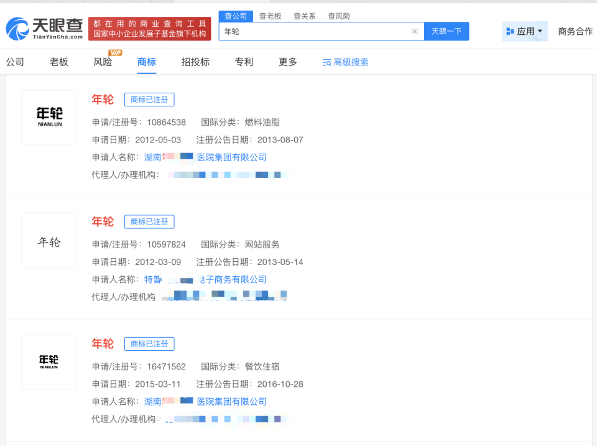Screen dimensions: 597x446
Task: Switch to the 专利 results tab
Action: coord(244,62)
